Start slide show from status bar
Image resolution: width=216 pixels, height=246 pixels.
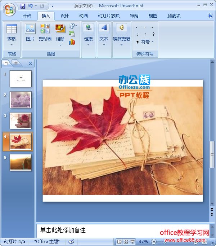(132, 242)
